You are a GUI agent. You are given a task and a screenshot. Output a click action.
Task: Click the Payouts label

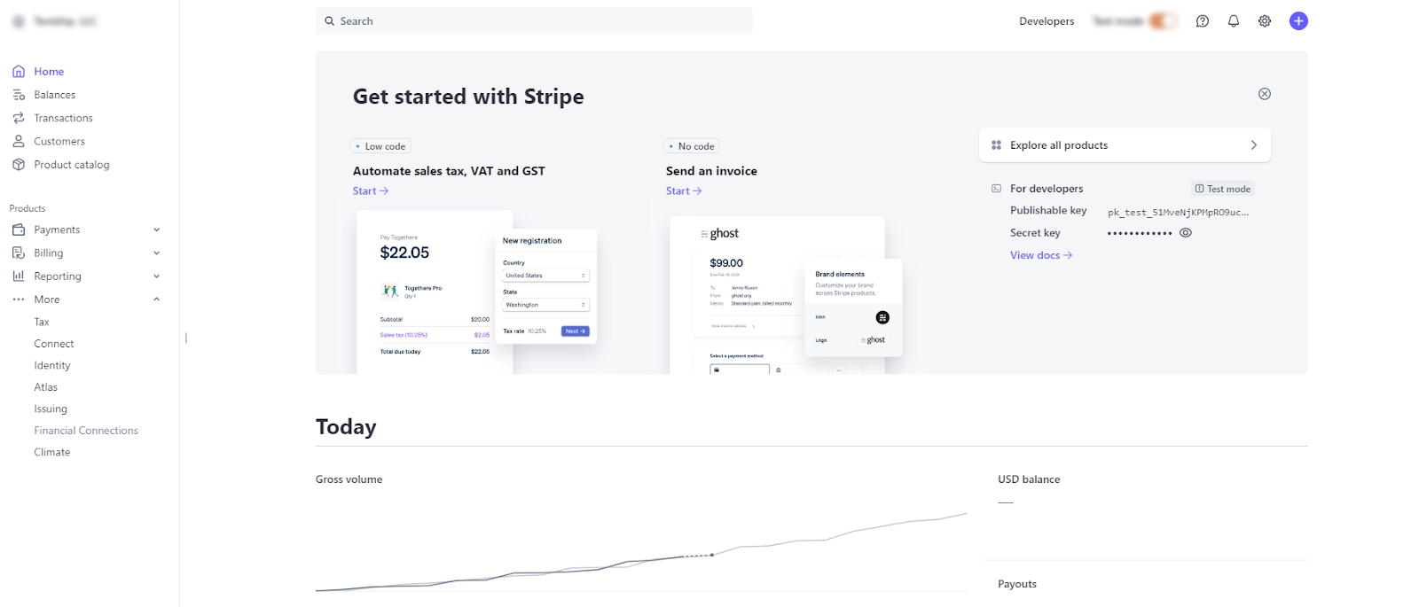(1017, 584)
